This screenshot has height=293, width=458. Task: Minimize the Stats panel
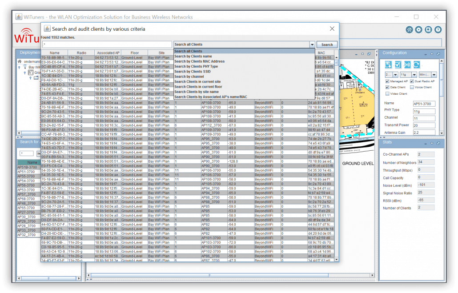[426, 144]
